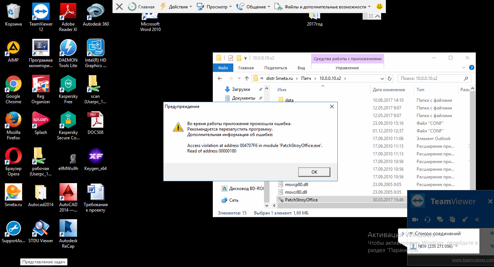Screen dimensions: 494x267
Task: Open the TeamViewer panel chat bubbles icon
Action: coord(440,220)
